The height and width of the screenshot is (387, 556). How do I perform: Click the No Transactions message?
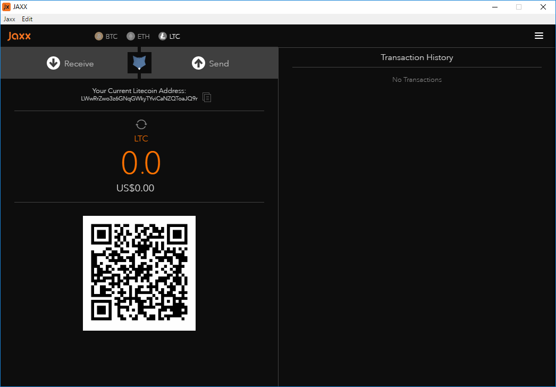[417, 80]
